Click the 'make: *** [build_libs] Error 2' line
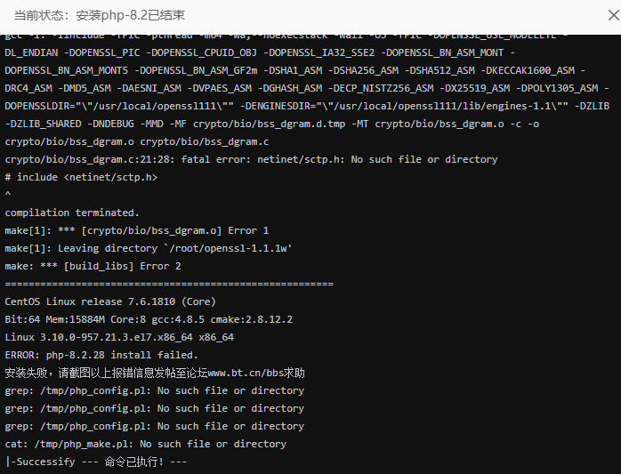Viewport: 621px width, 474px height. click(x=93, y=266)
